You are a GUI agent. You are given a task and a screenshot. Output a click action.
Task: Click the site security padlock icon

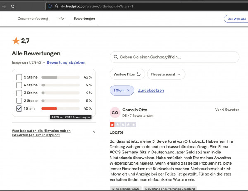click(57, 6)
